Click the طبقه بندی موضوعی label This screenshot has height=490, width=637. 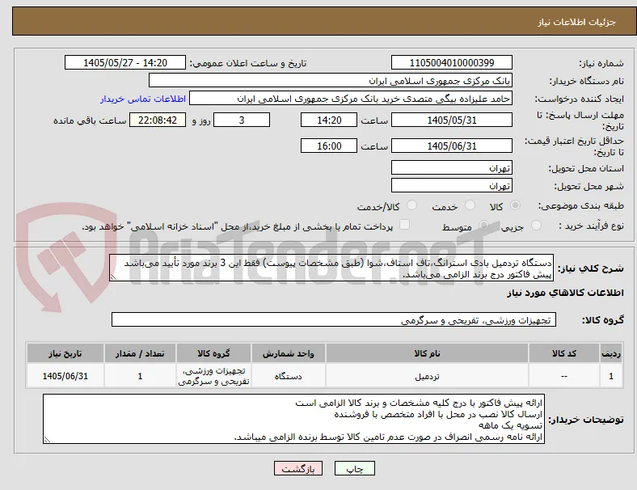click(581, 205)
